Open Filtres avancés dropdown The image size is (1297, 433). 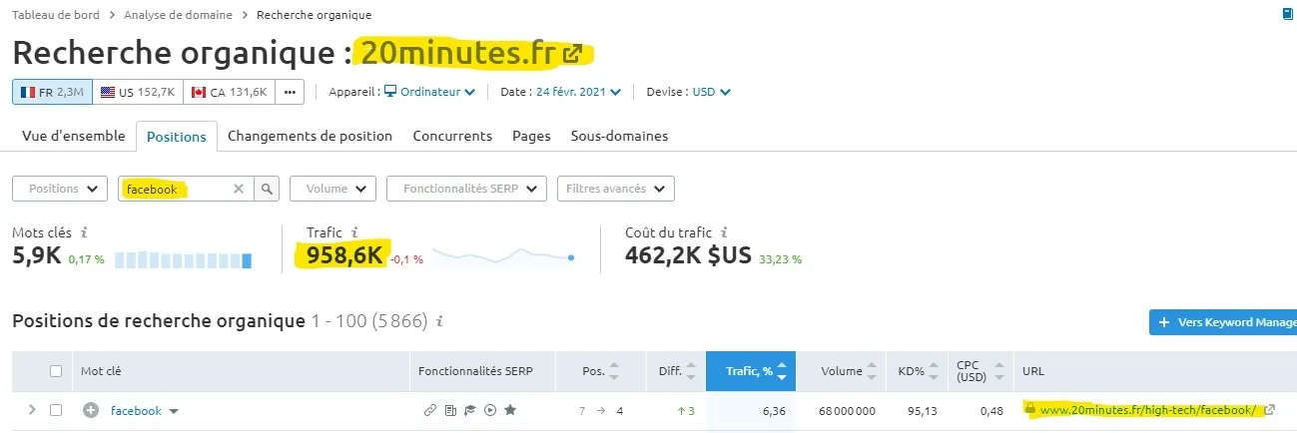(x=615, y=188)
